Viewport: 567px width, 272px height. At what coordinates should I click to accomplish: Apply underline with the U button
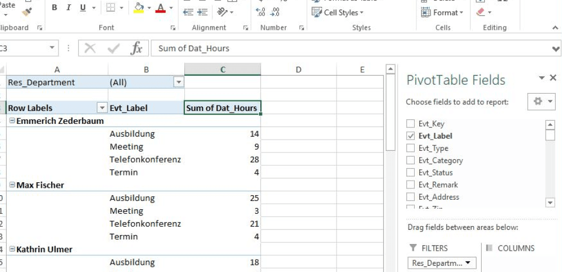(x=83, y=8)
